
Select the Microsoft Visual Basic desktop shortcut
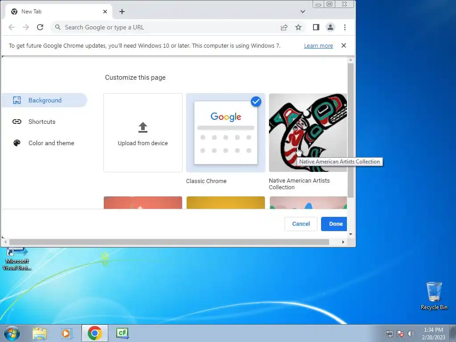click(x=17, y=260)
